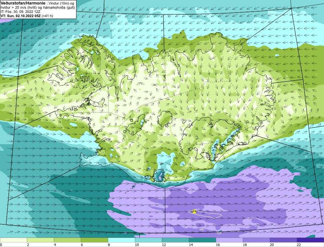
Task: Click the yellow 26 maximum gust label
Action: point(194,211)
